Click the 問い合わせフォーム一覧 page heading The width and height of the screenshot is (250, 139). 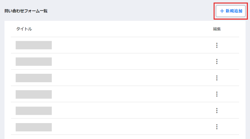[x=26, y=11]
